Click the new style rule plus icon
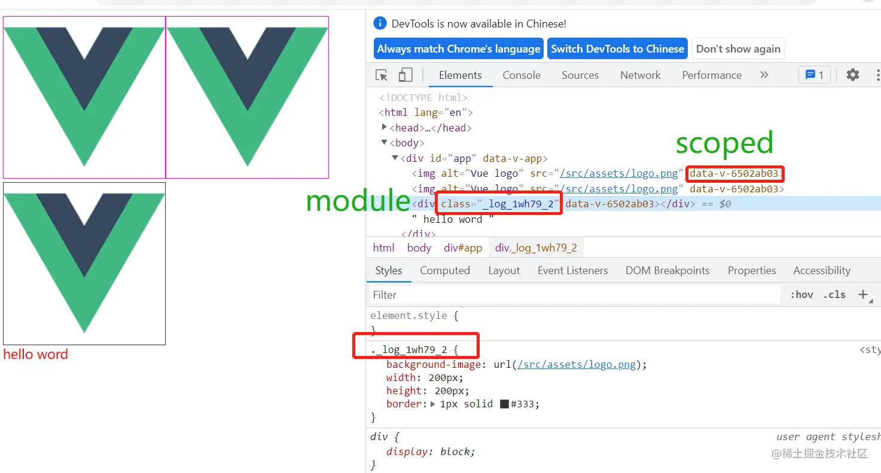 tap(863, 294)
